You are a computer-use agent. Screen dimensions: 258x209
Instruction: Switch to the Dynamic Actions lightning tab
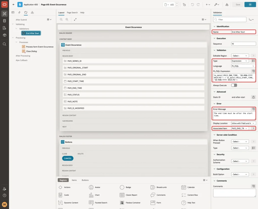click(x=19, y=13)
